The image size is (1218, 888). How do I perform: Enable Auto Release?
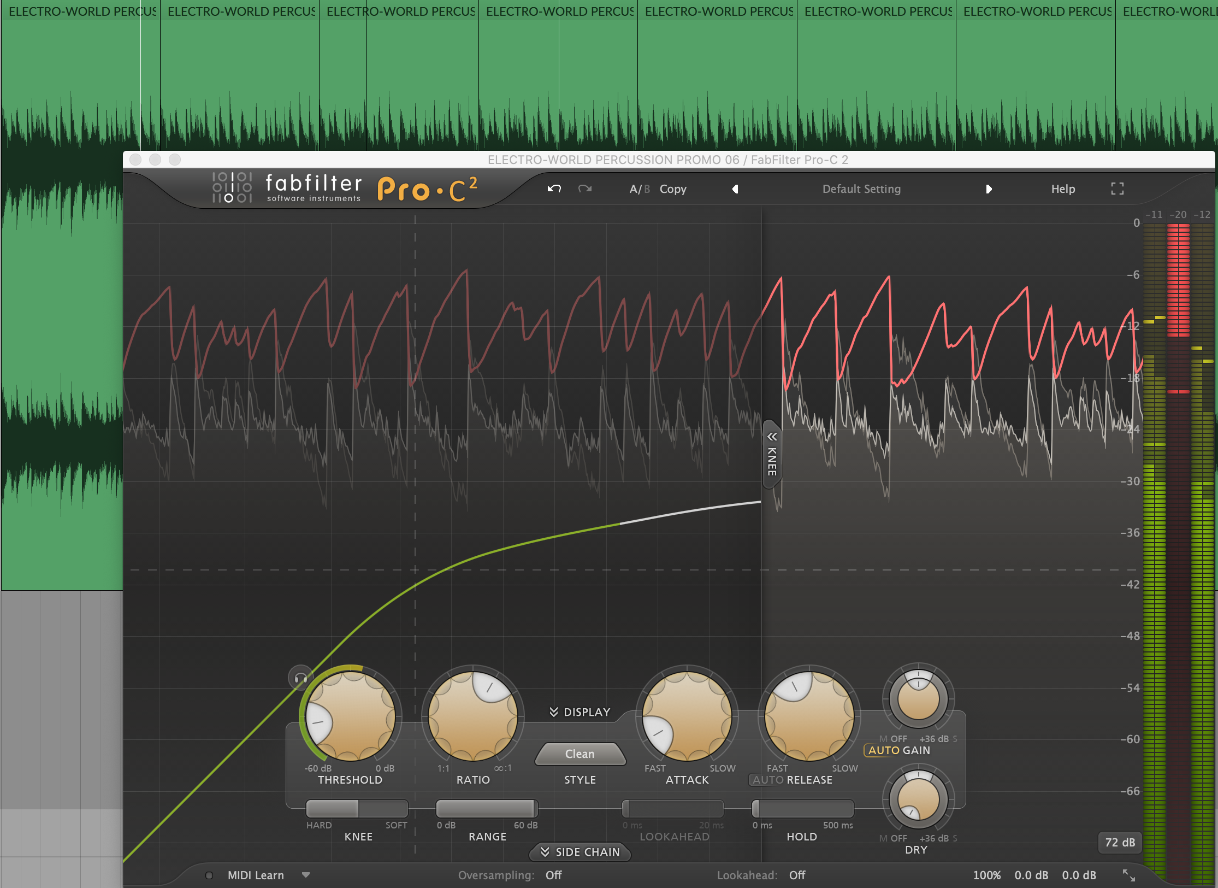click(767, 780)
